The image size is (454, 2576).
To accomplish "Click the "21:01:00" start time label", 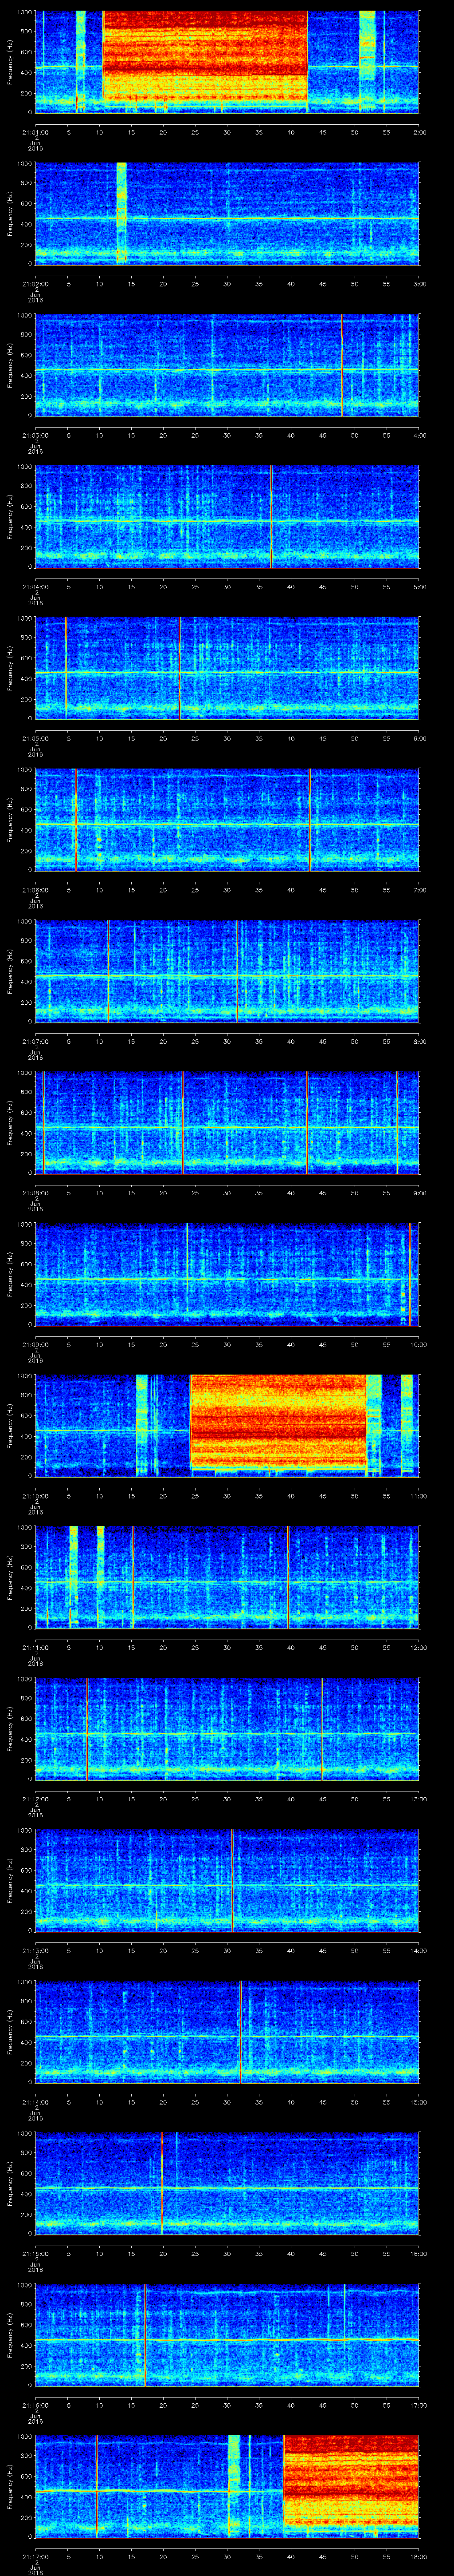I will (x=35, y=132).
